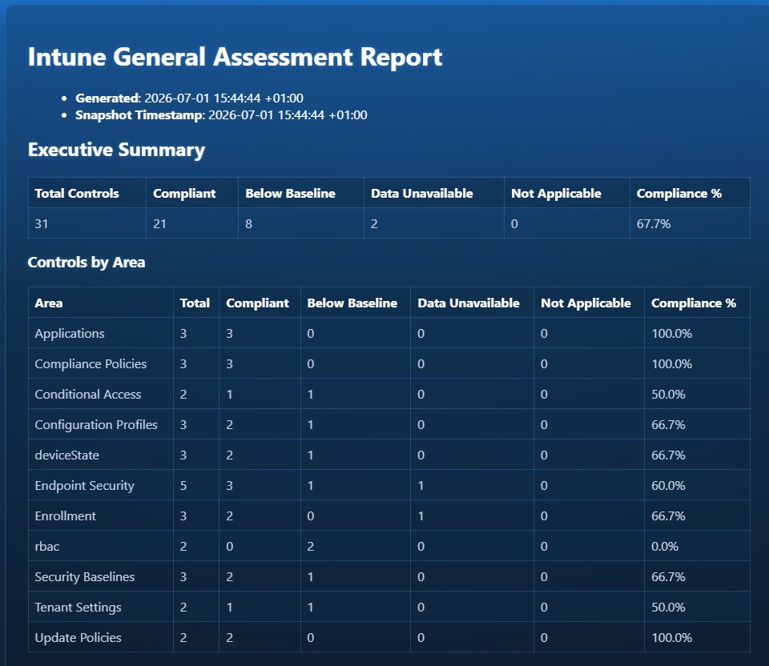Click the Executive Summary heading
769x666 pixels.
tap(116, 150)
